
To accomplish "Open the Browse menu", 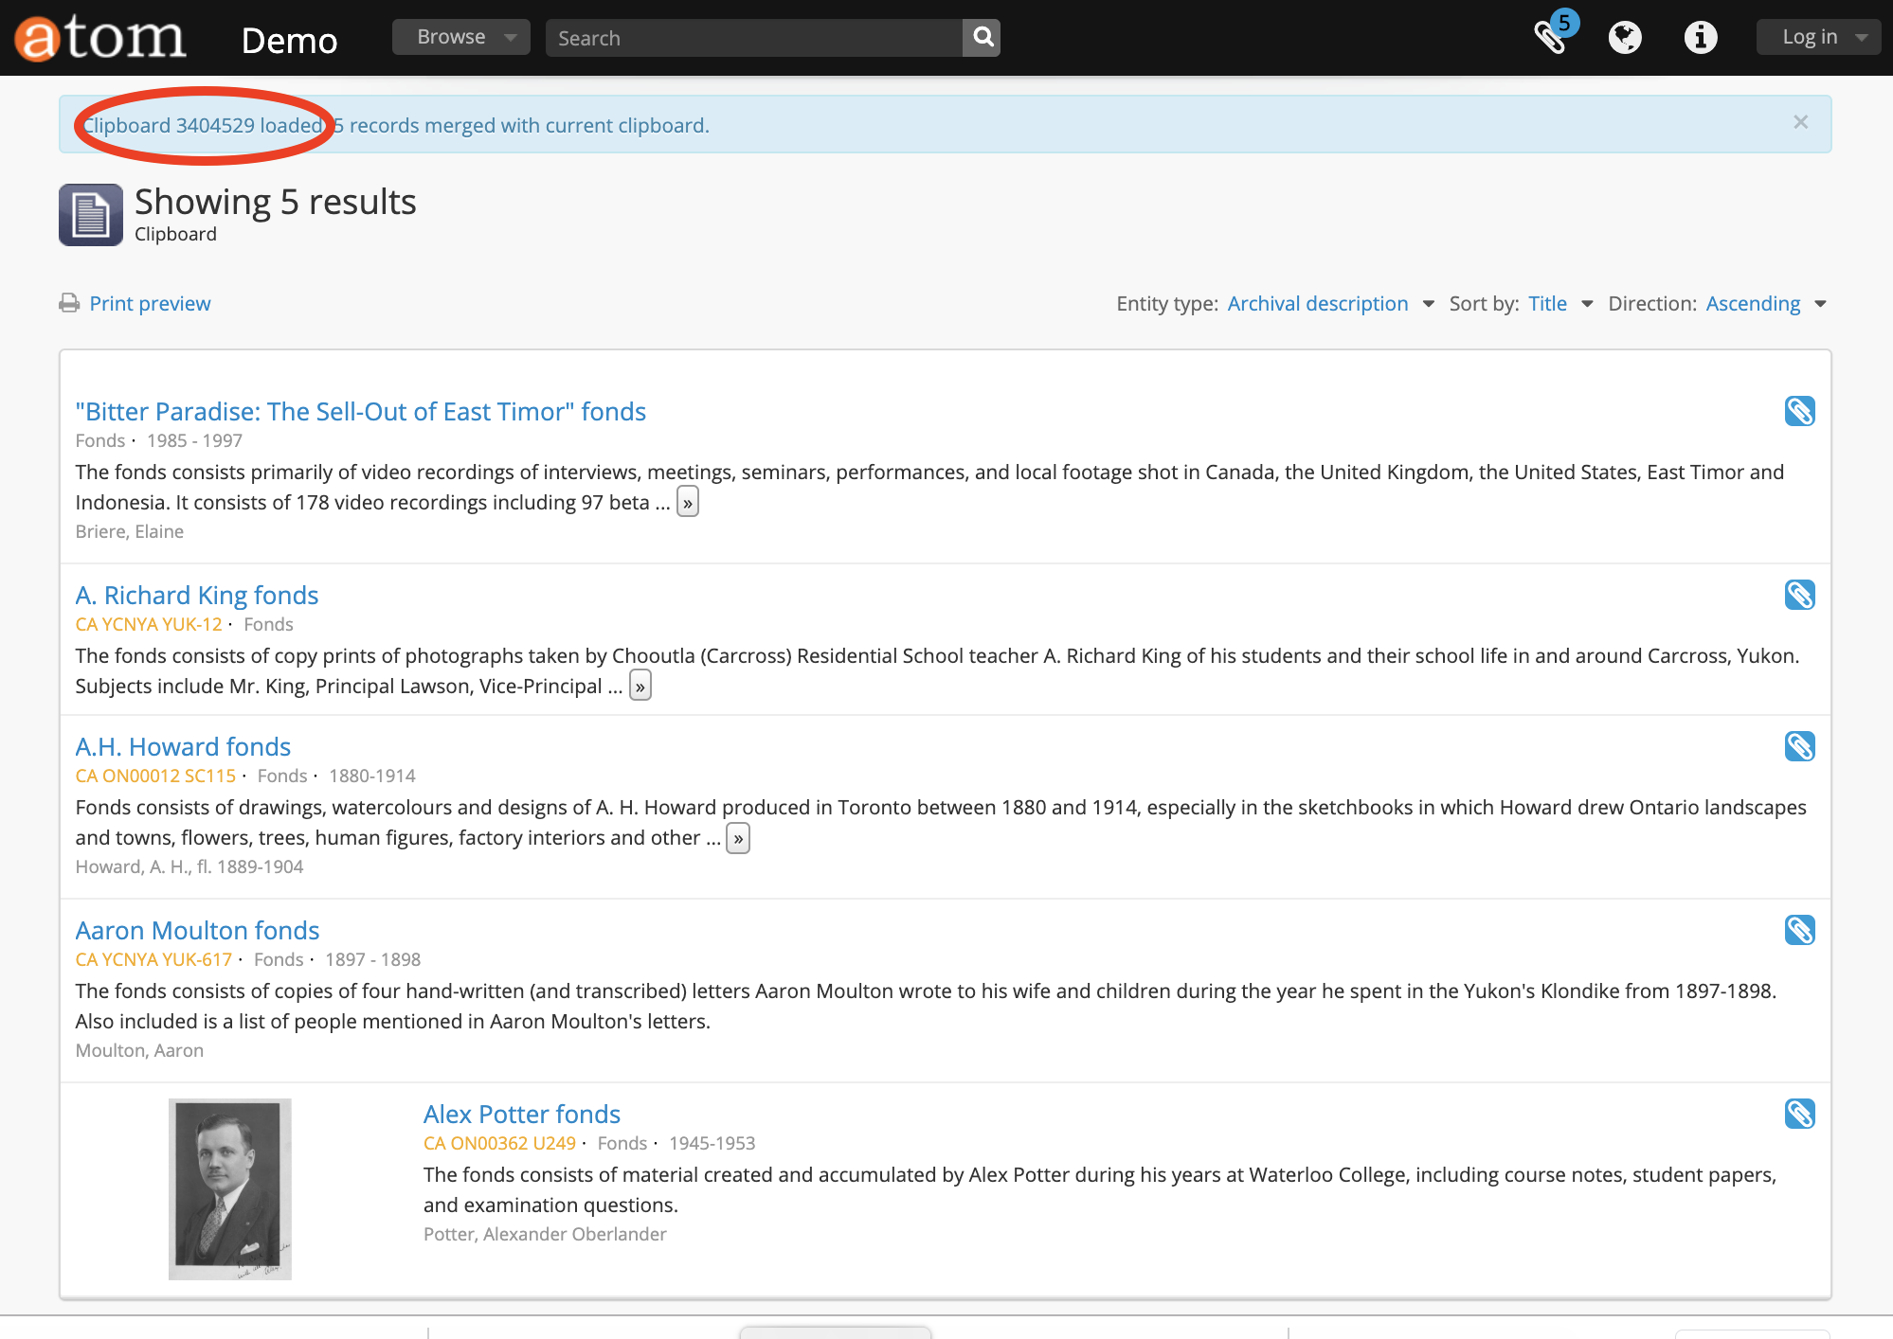I will click(461, 37).
